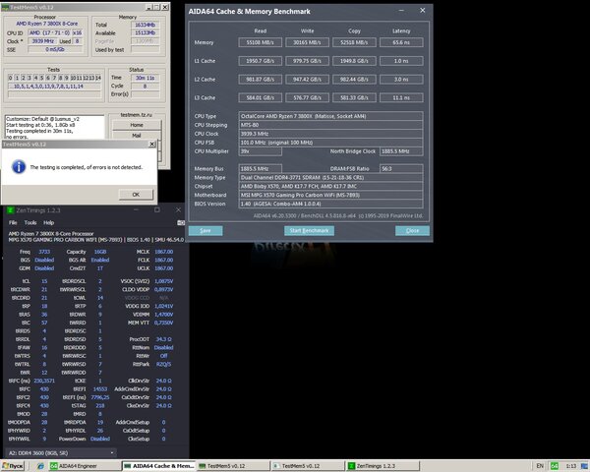This screenshot has width=590, height=472.
Task: Click the Memory Write 30165 MB/s field
Action: click(307, 42)
